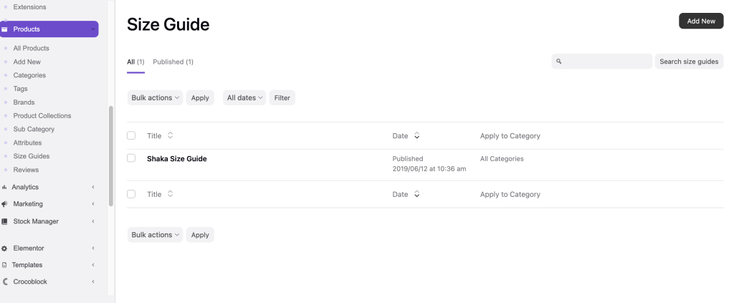734x303 pixels.
Task: Click the Templates page icon
Action: 4,265
